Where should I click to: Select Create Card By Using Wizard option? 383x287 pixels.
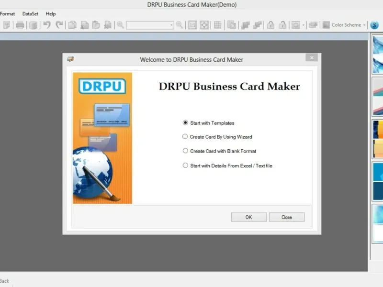point(185,136)
